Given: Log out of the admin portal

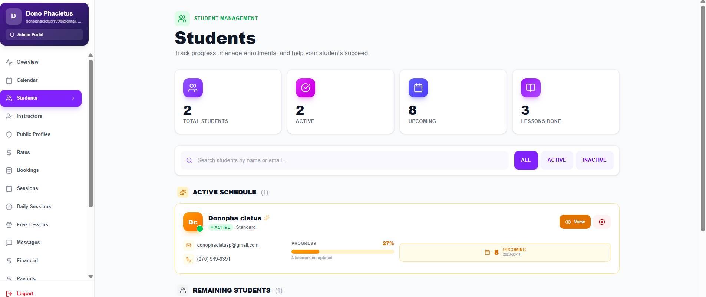Looking at the screenshot, I should [24, 293].
